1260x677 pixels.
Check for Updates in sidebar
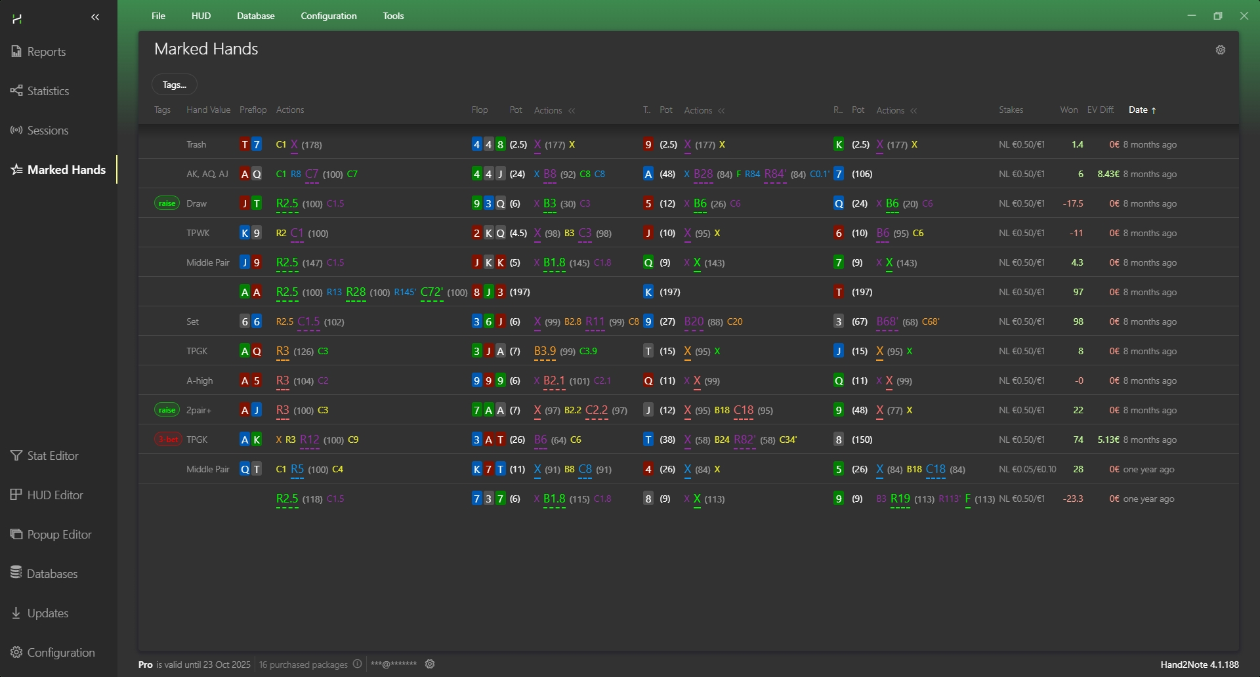coord(47,613)
